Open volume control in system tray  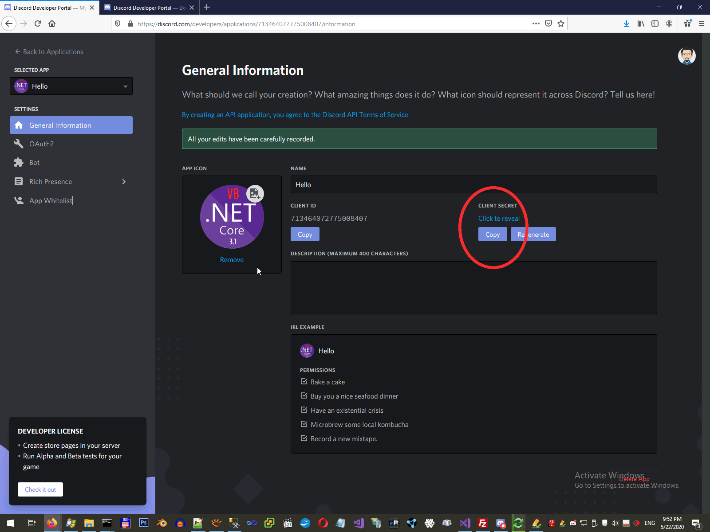coord(615,523)
